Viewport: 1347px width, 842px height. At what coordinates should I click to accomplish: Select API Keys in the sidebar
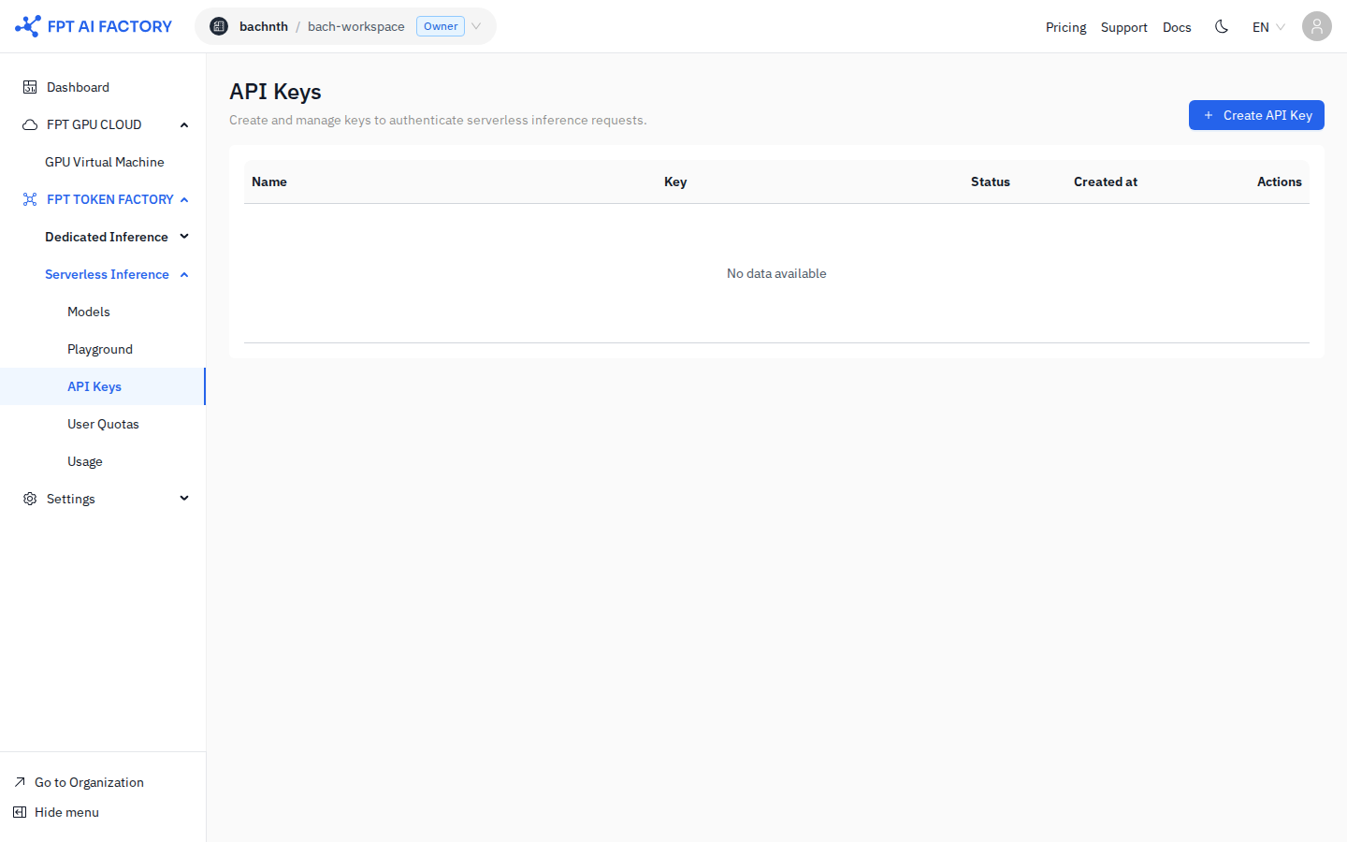pos(103,386)
